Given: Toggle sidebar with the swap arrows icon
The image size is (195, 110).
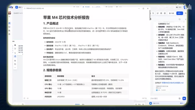Looking at the screenshot, I should coord(9,16).
